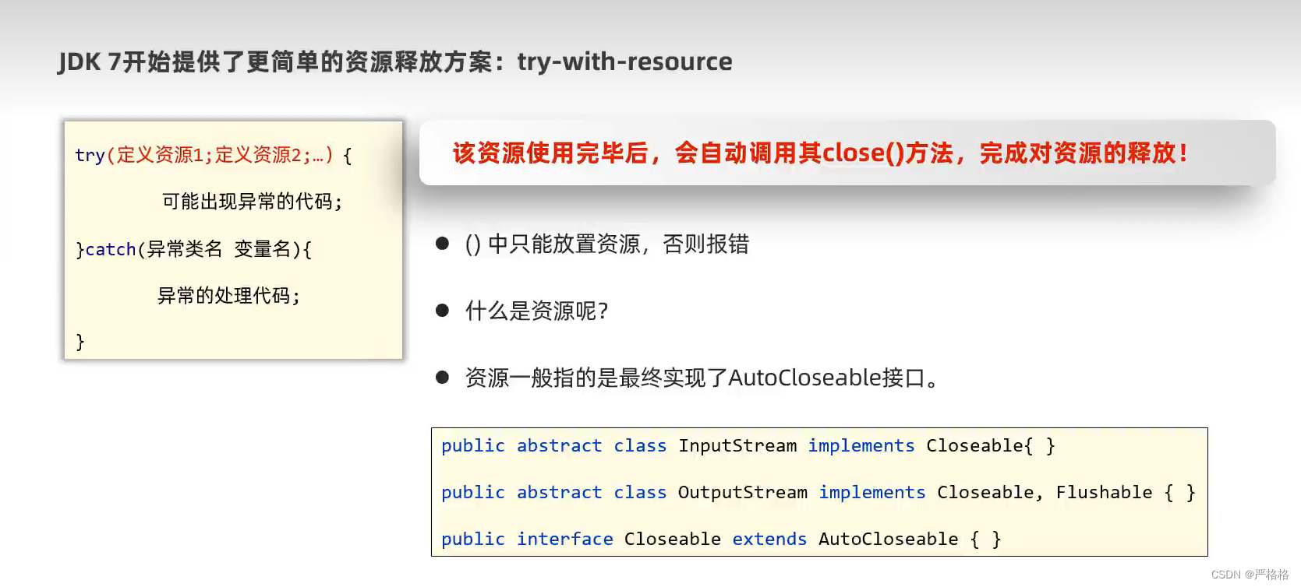
Task: Click the text '异常的处理代码;'
Action: (x=228, y=296)
